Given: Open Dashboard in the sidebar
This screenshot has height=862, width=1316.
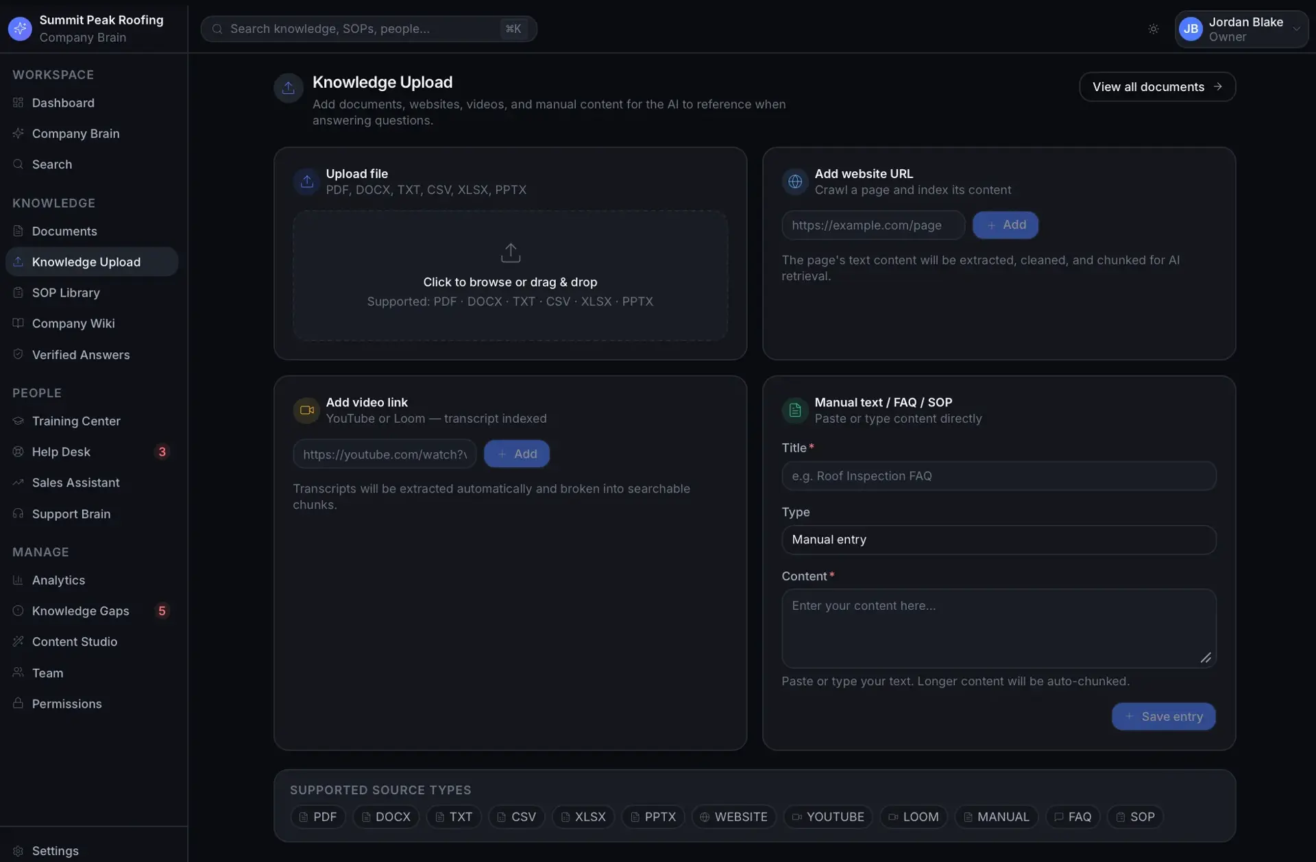Looking at the screenshot, I should [92, 103].
